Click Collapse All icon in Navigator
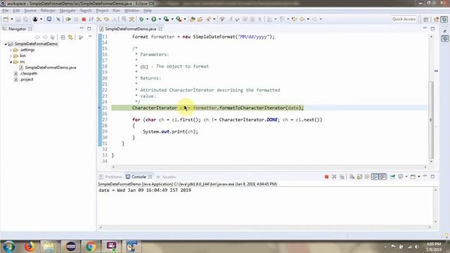The height and width of the screenshot is (253, 450). (63, 37)
